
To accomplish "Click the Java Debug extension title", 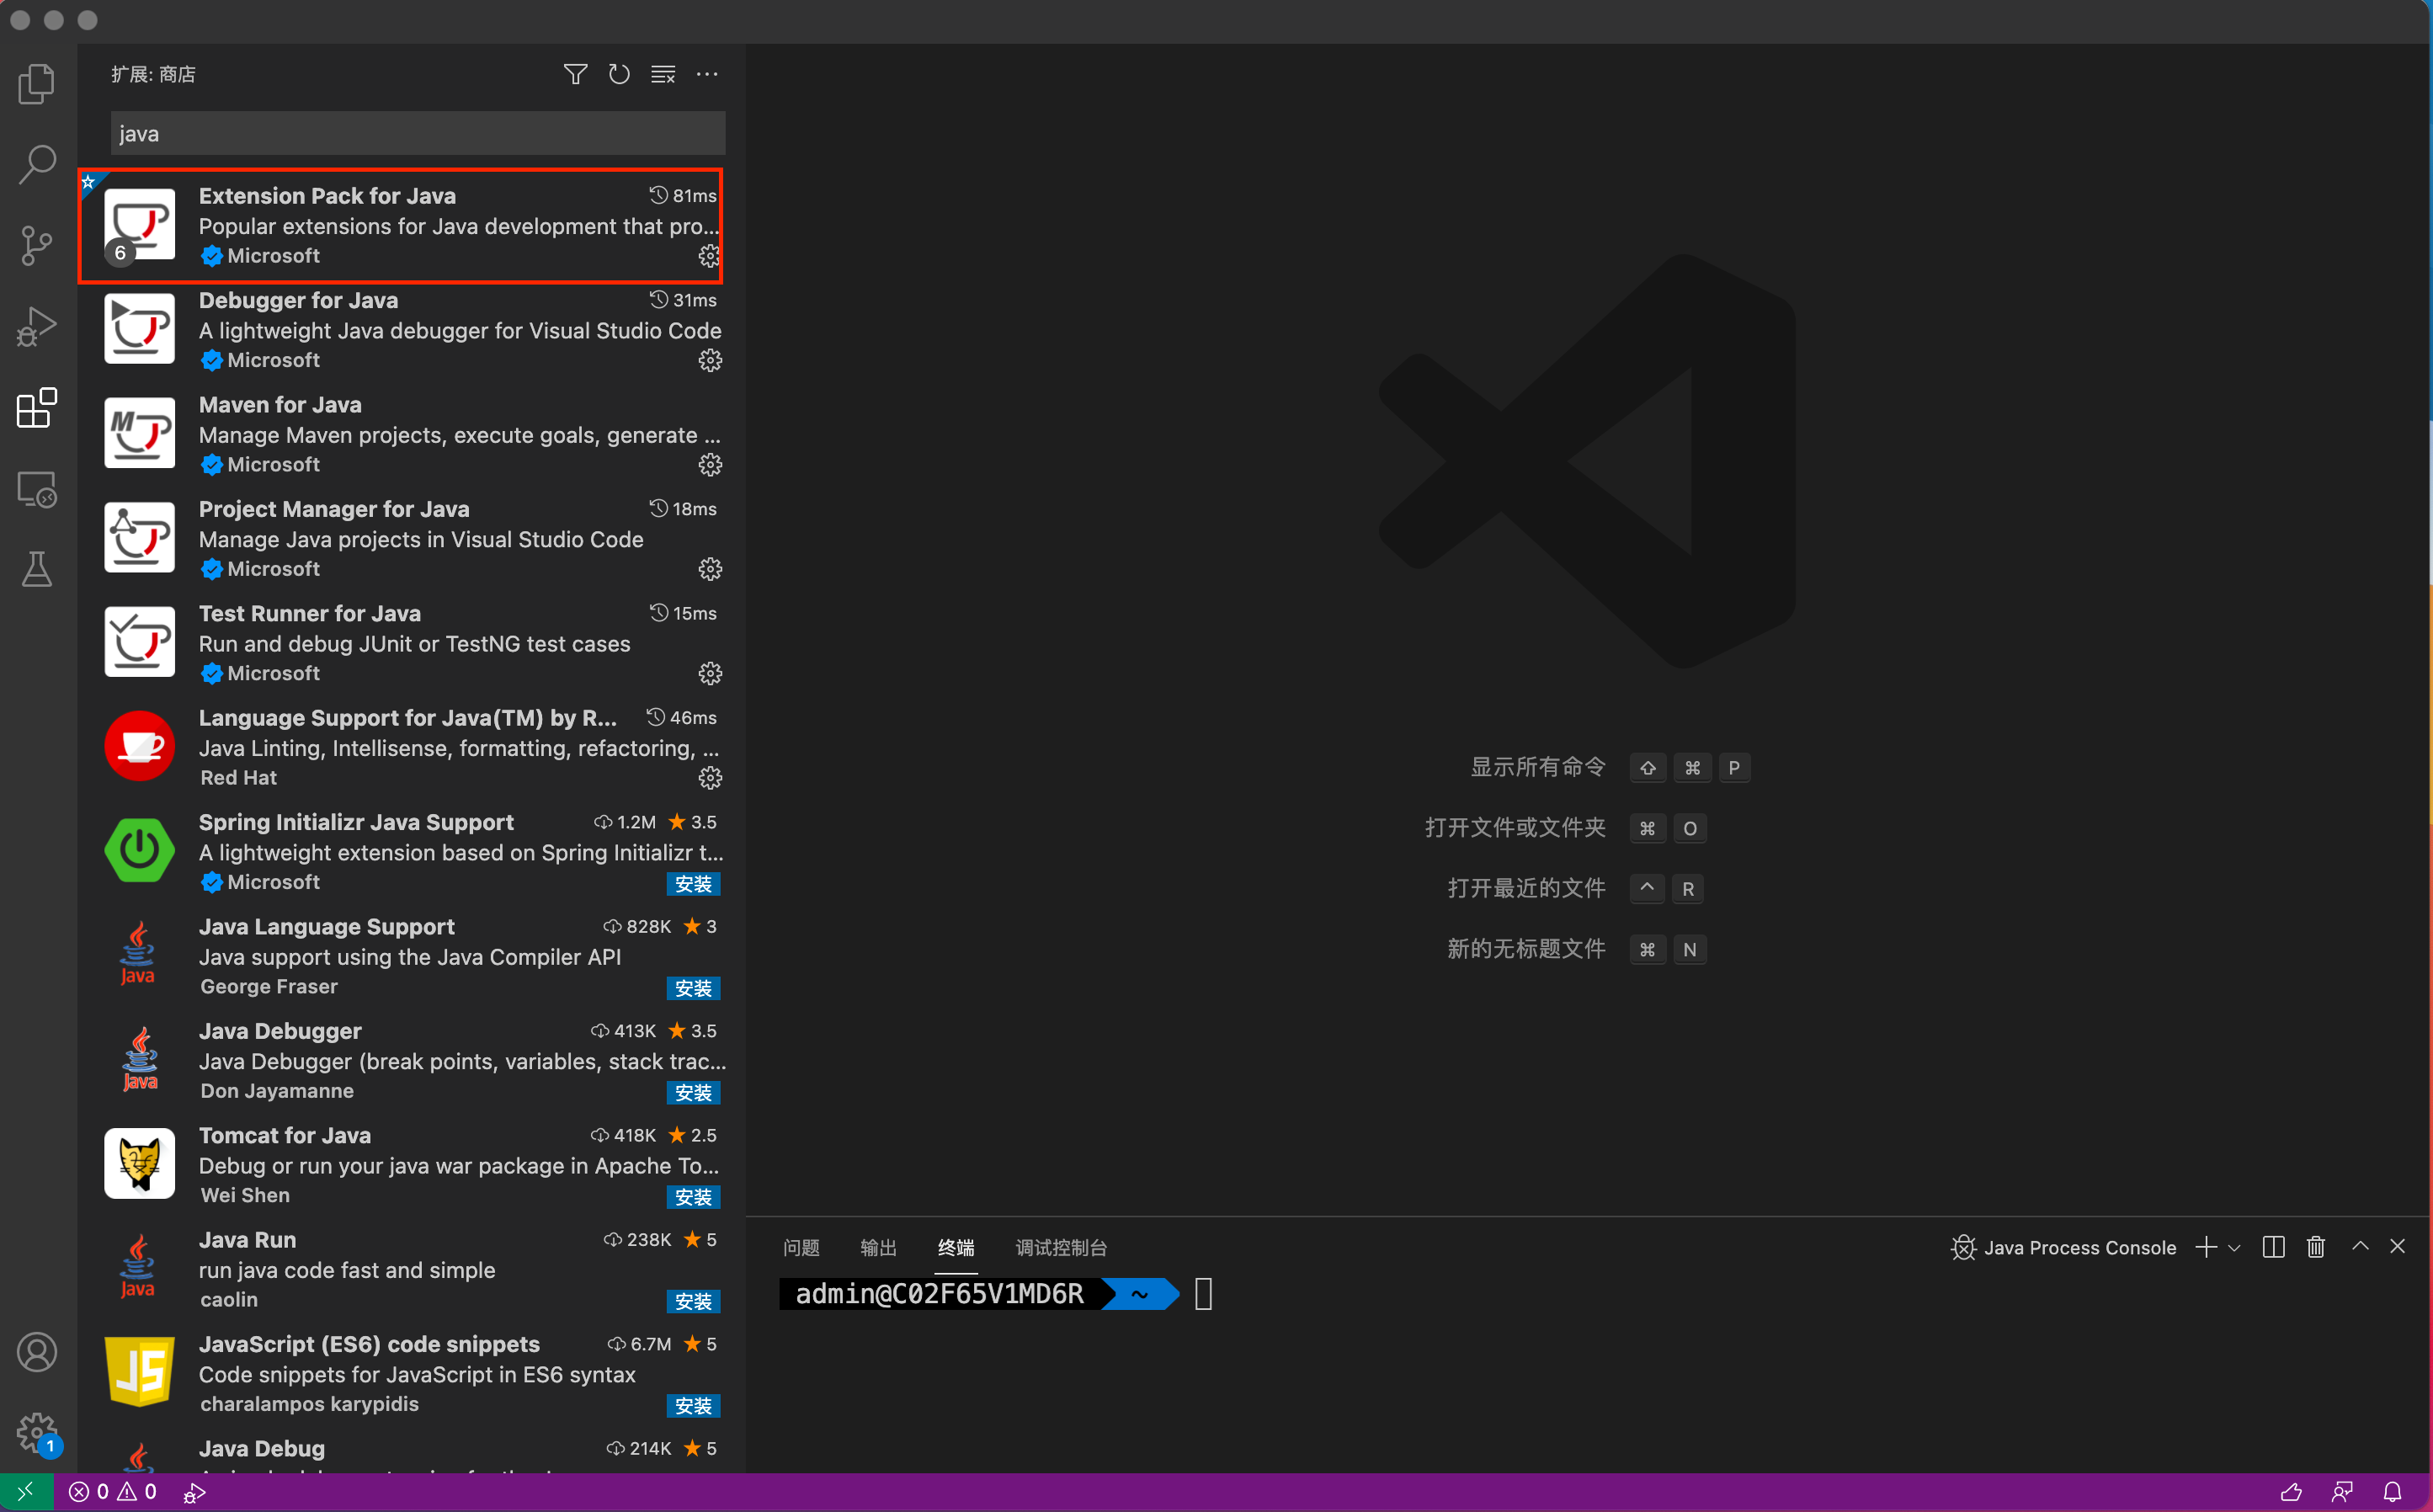I will [262, 1448].
